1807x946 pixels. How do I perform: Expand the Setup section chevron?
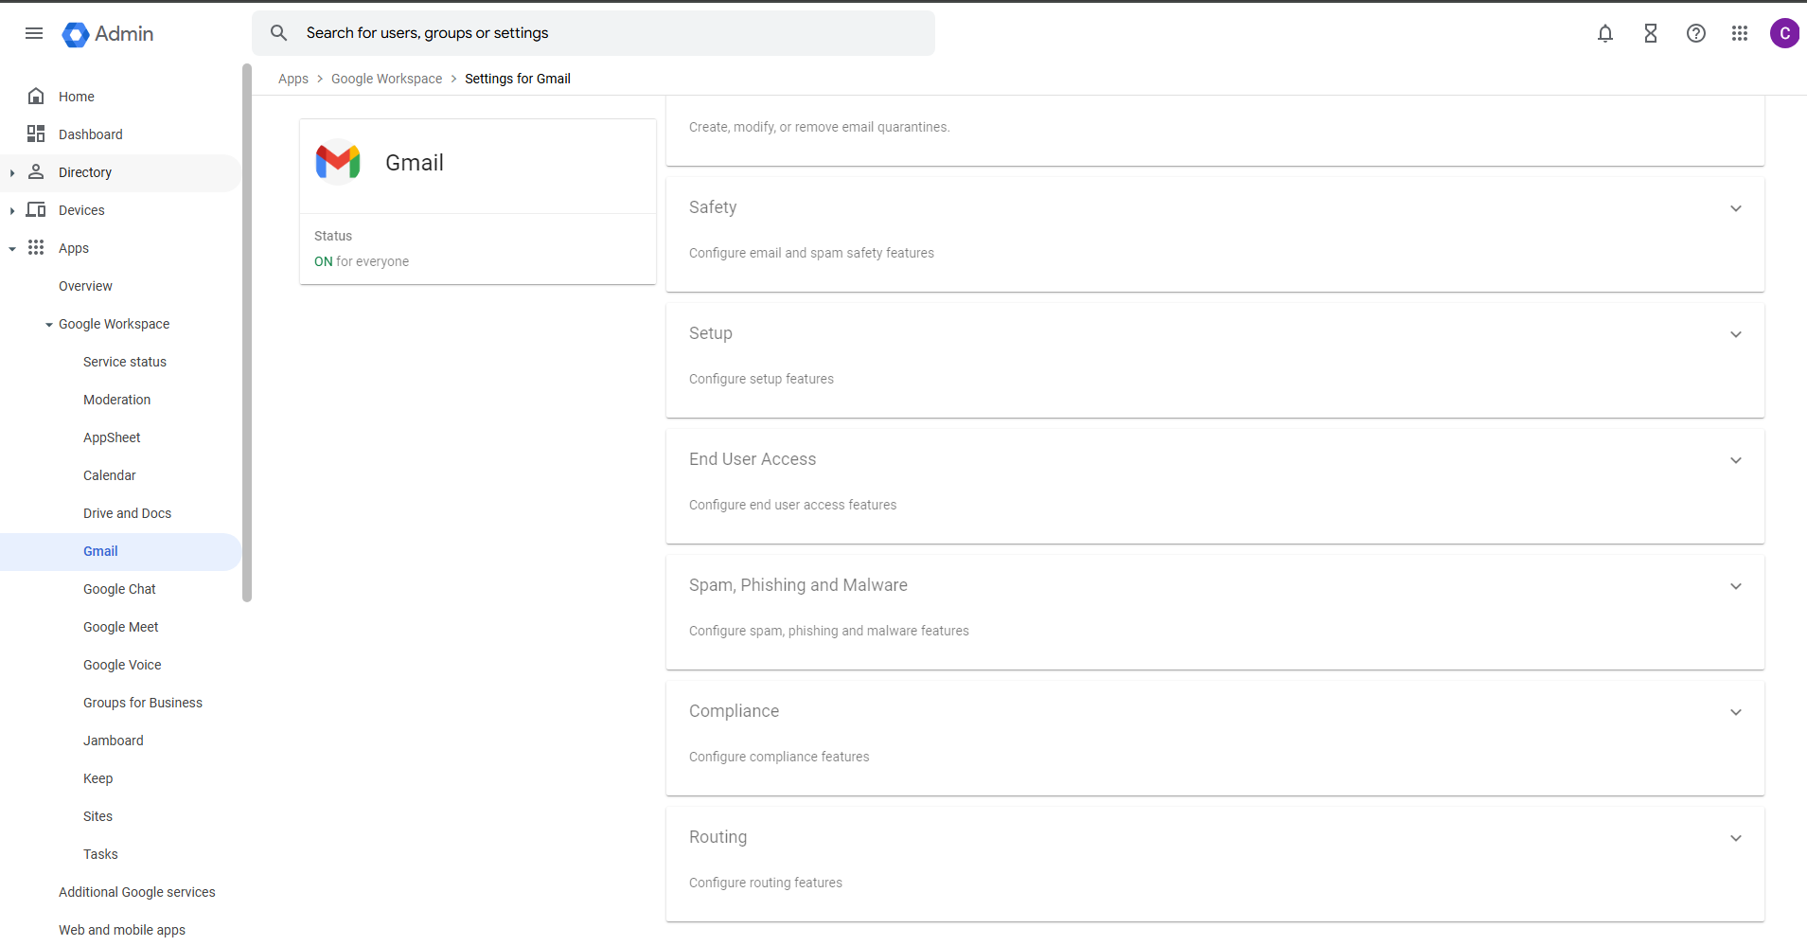1736,334
